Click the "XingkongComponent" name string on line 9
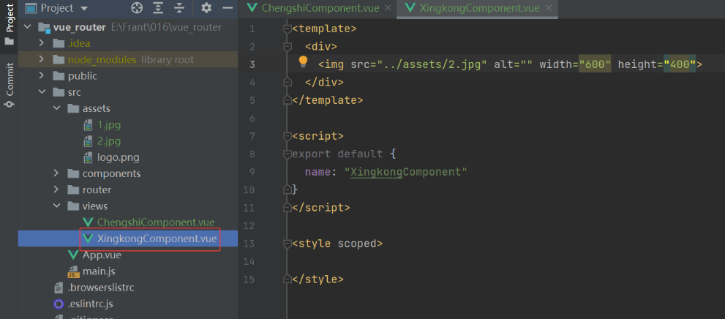Viewport: 725px width, 319px height. pyautogui.click(x=406, y=172)
